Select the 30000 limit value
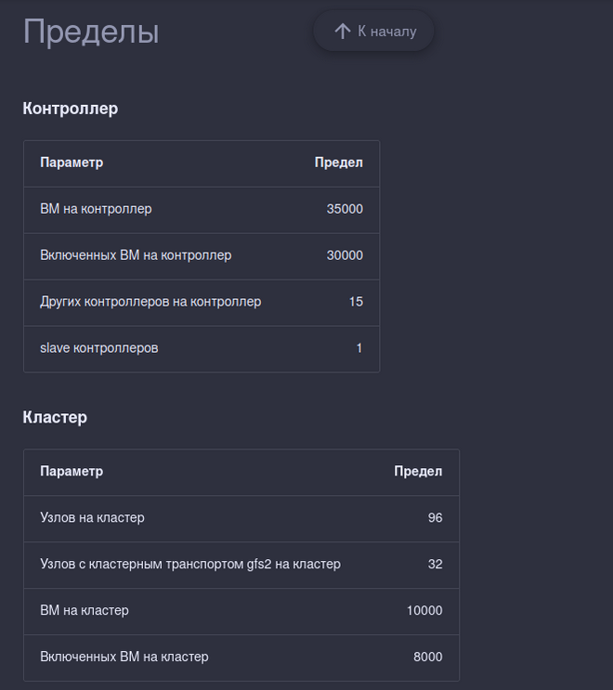 pyautogui.click(x=345, y=255)
